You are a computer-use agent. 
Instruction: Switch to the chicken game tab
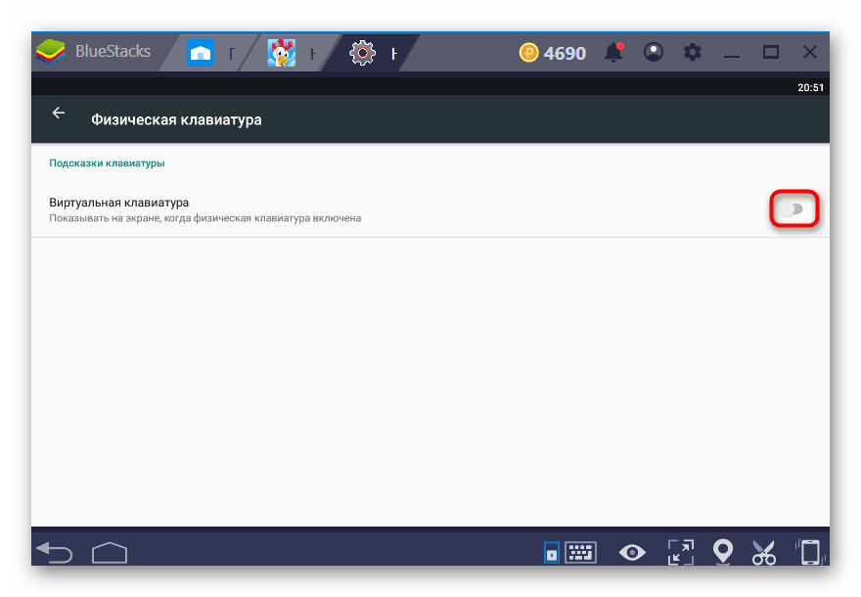(281, 53)
